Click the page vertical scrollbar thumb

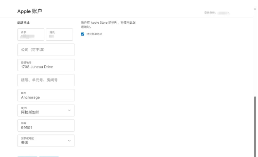click(255, 127)
